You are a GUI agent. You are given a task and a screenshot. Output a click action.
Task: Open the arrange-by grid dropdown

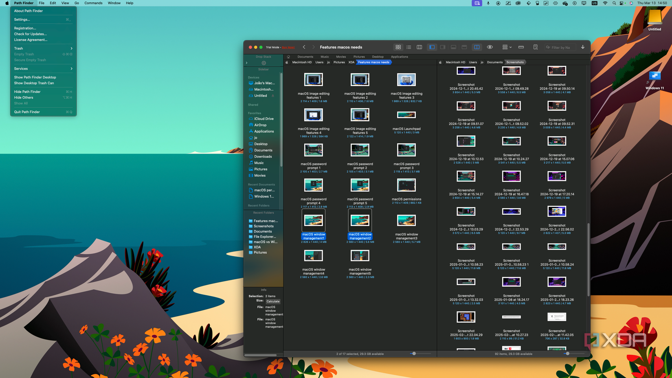[x=507, y=47]
